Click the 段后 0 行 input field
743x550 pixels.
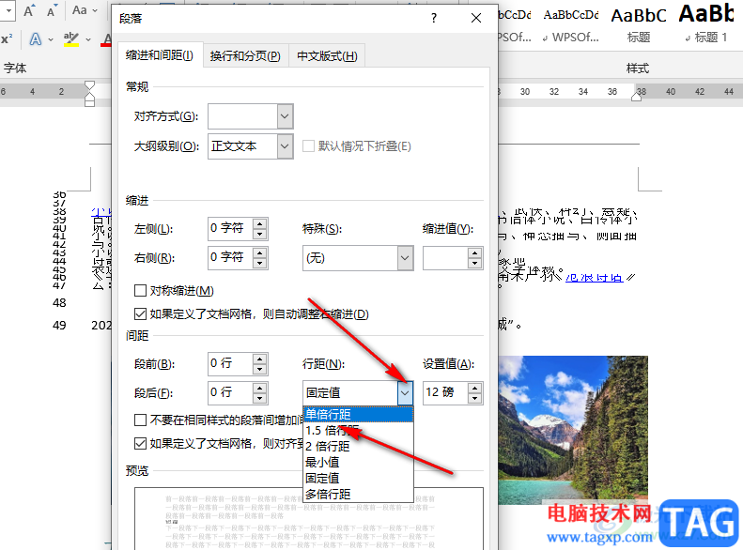coord(230,393)
